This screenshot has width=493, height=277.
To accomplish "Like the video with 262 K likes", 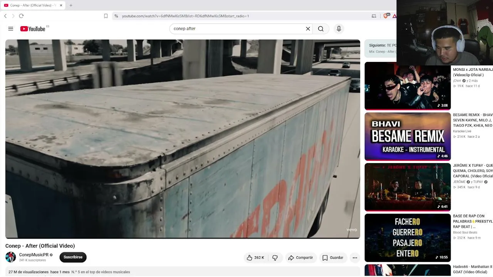I will point(255,258).
